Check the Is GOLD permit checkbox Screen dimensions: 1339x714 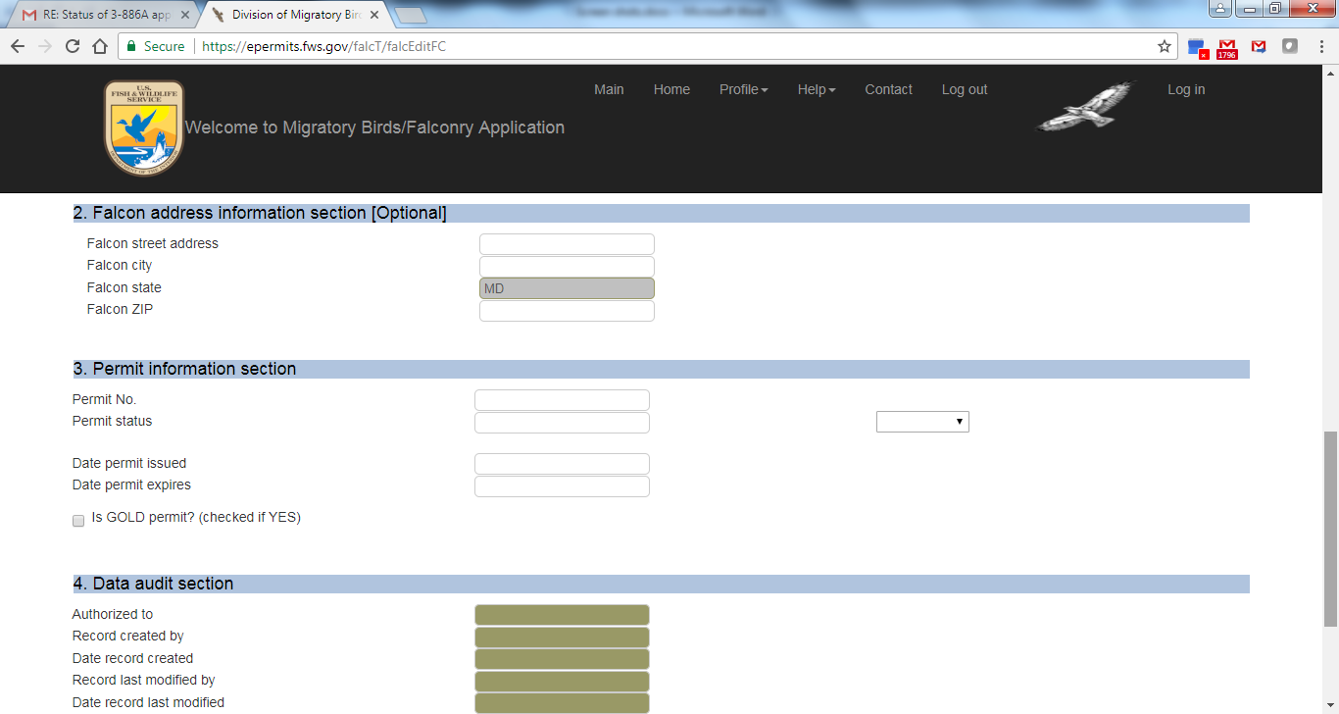coord(78,521)
